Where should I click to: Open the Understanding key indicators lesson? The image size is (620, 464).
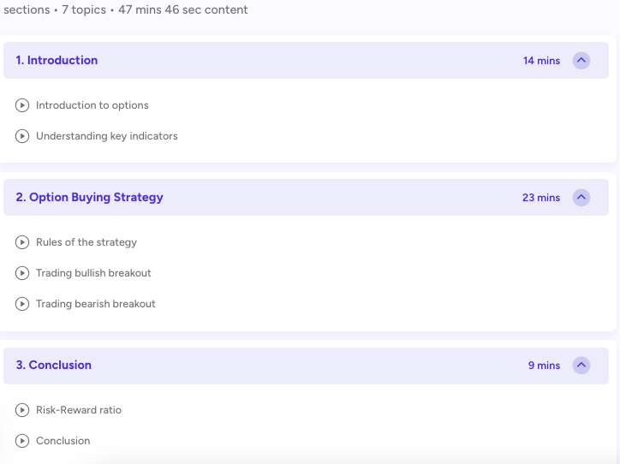107,136
